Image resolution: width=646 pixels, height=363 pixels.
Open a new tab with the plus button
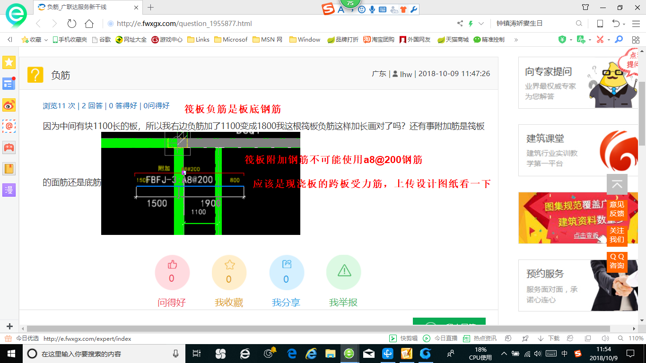point(151,7)
